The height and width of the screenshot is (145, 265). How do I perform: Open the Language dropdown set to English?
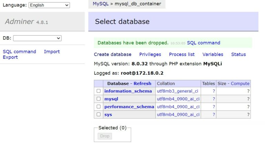point(49,5)
